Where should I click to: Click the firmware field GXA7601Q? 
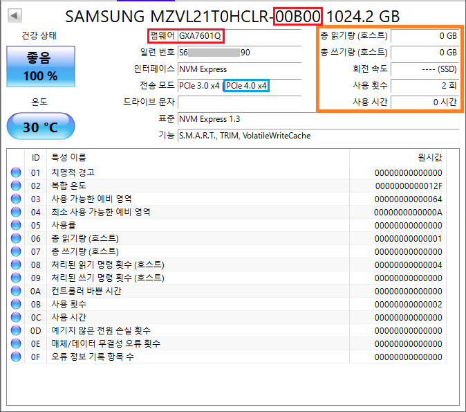239,36
